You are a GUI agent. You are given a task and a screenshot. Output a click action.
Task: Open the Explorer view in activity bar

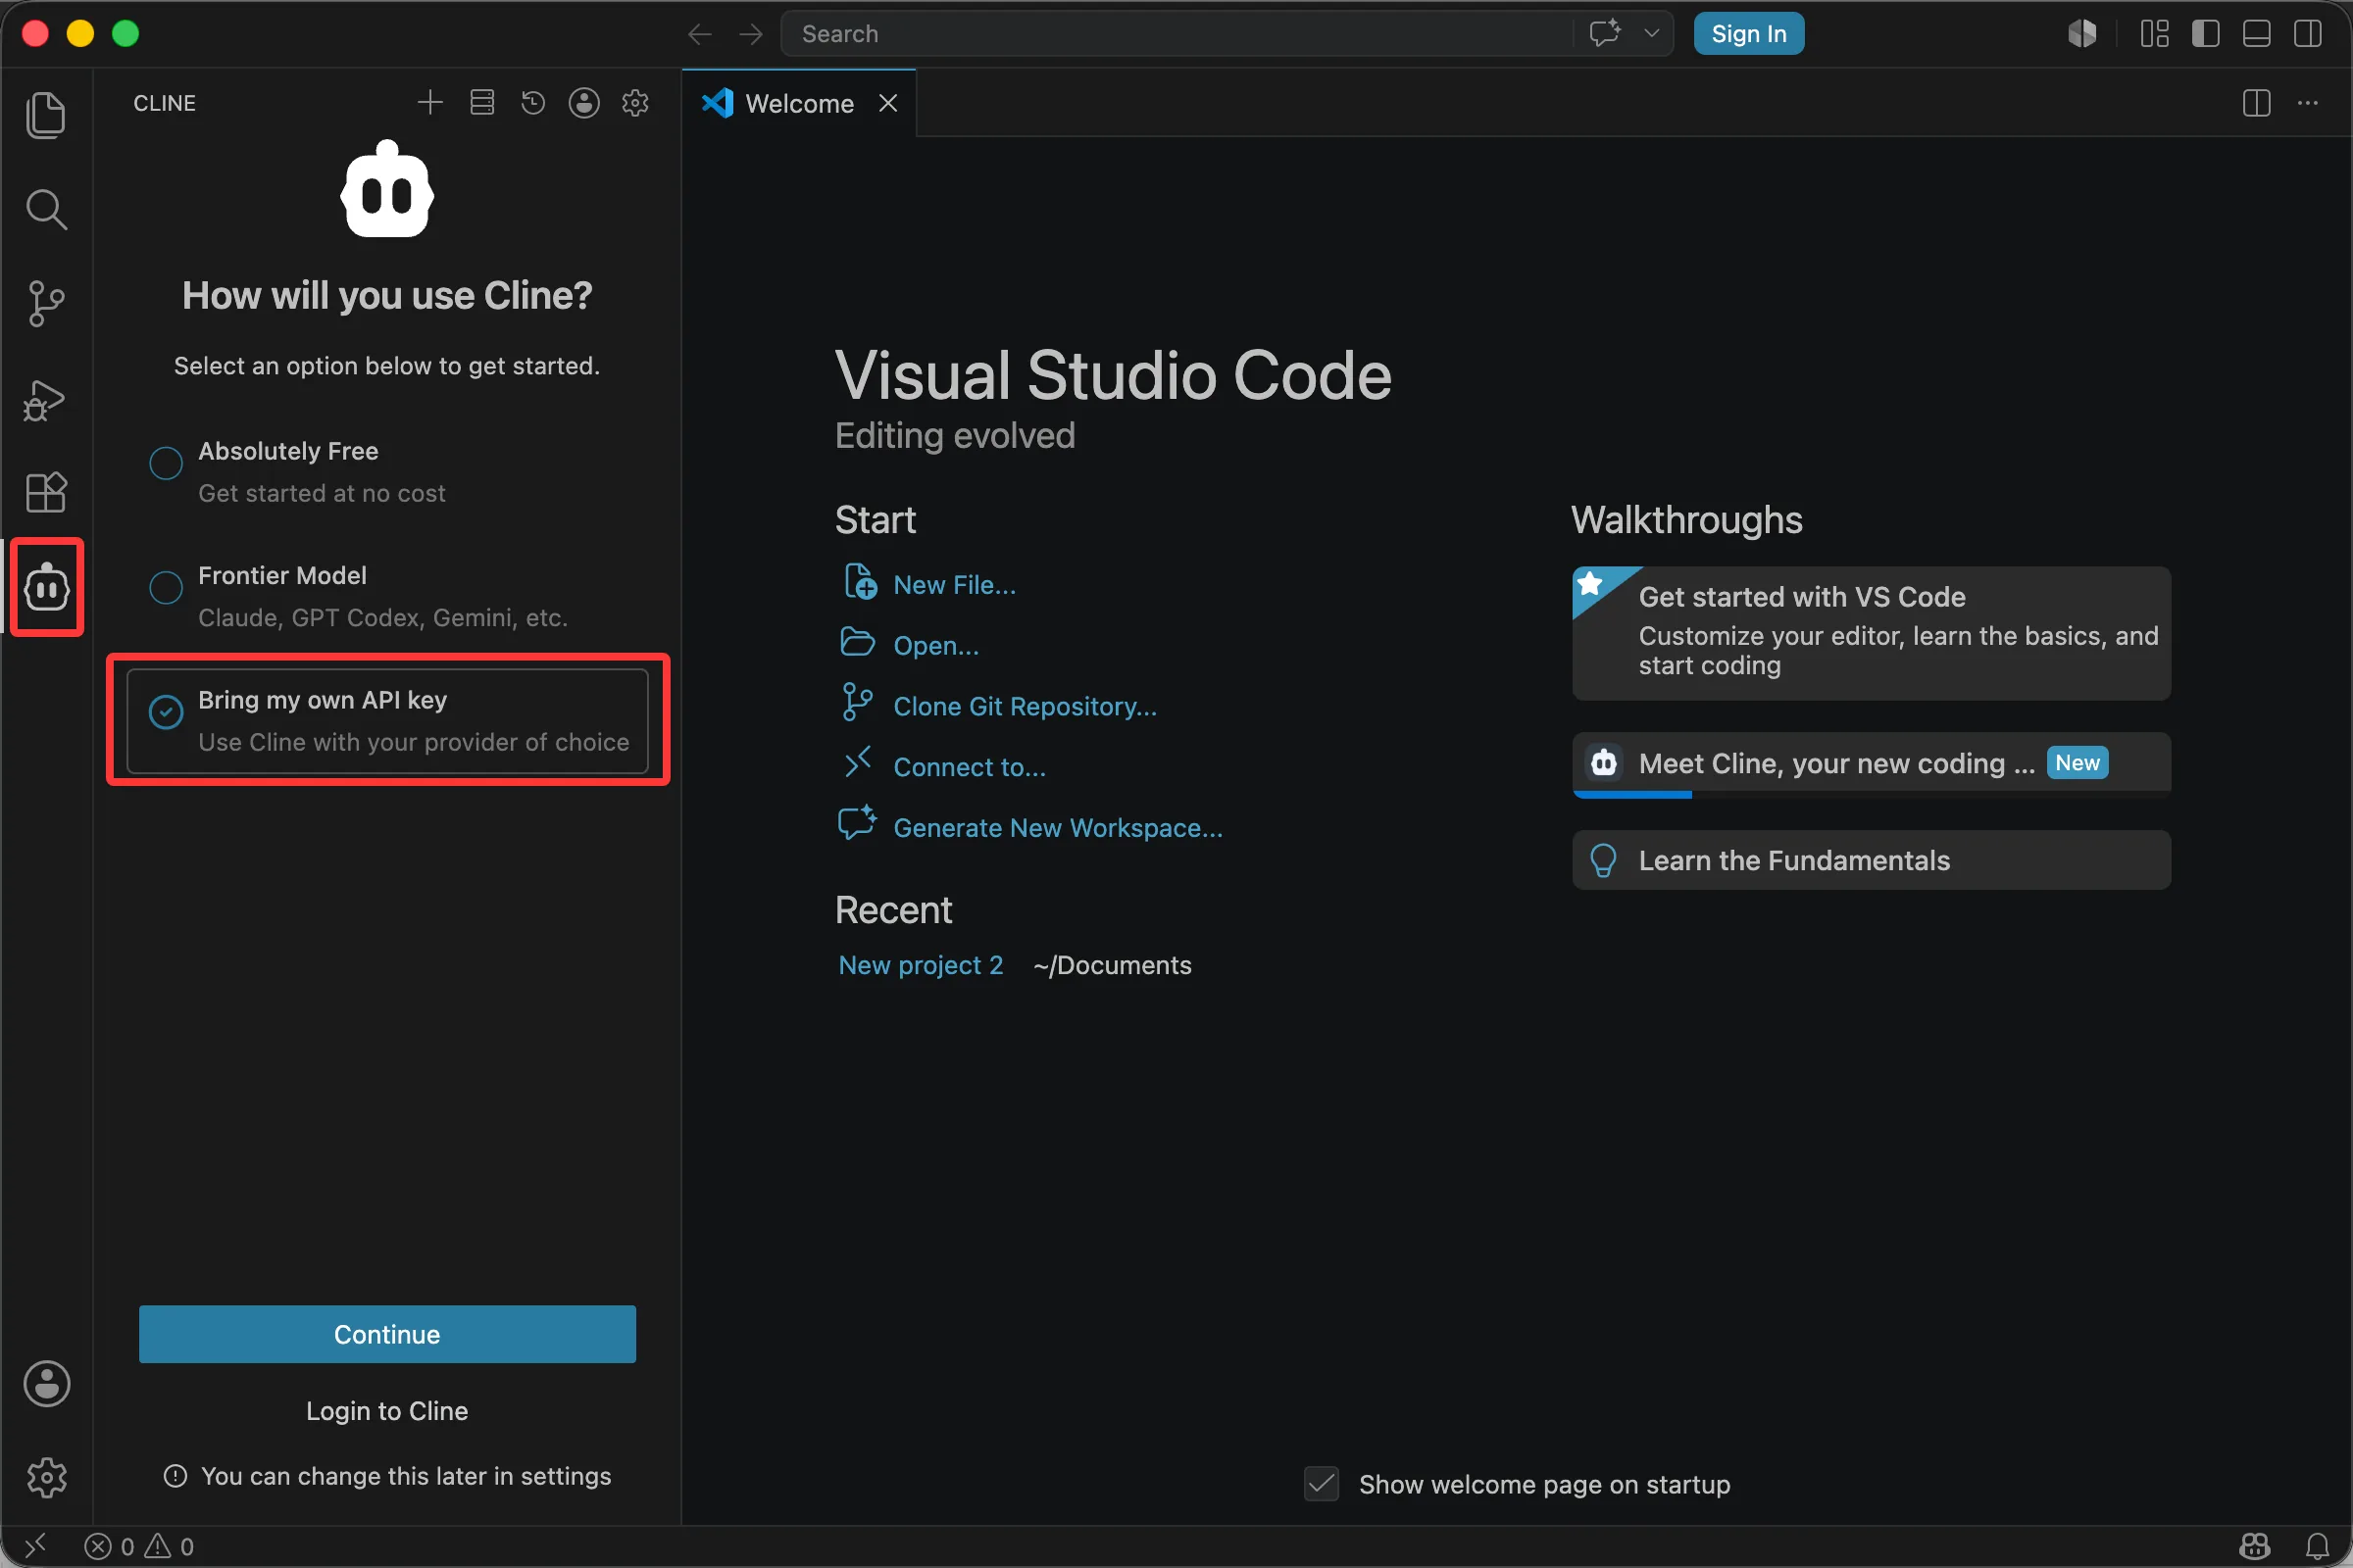coord(46,115)
